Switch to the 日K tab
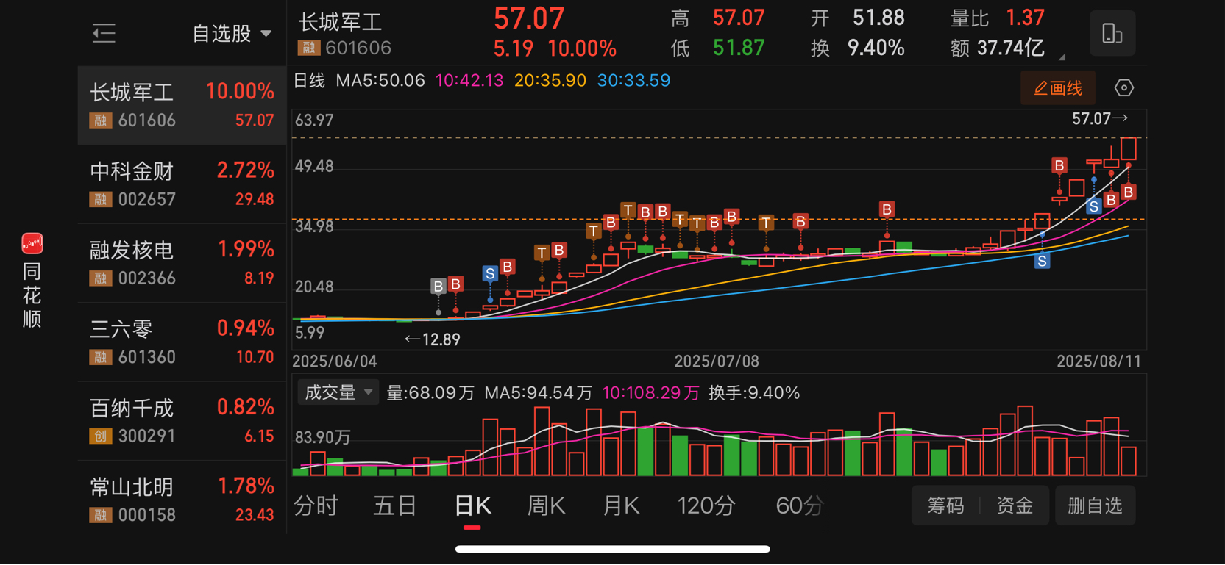Screen dimensions: 1225x565 coord(472,505)
